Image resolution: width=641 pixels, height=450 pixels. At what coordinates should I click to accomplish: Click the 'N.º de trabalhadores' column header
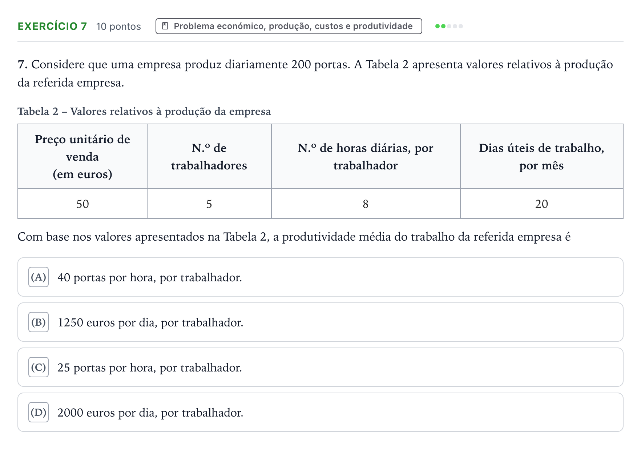pyautogui.click(x=209, y=156)
